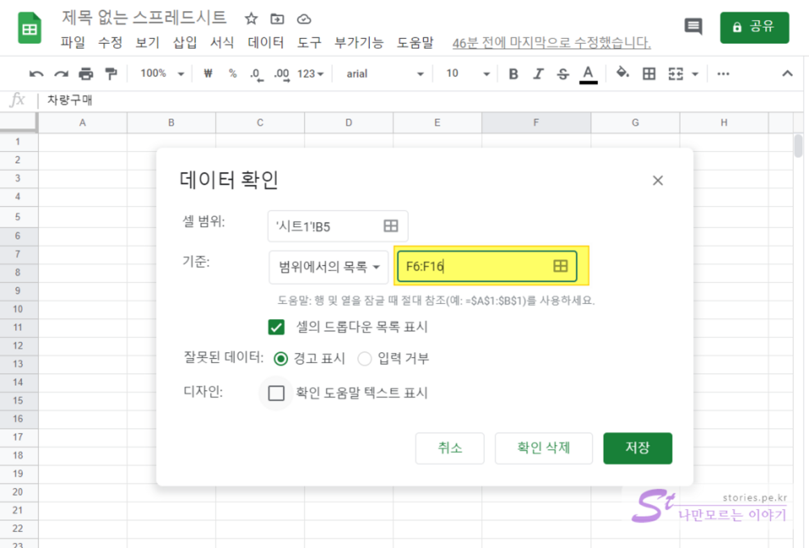This screenshot has width=809, height=548.
Task: Select the paint format roller icon
Action: click(x=110, y=74)
